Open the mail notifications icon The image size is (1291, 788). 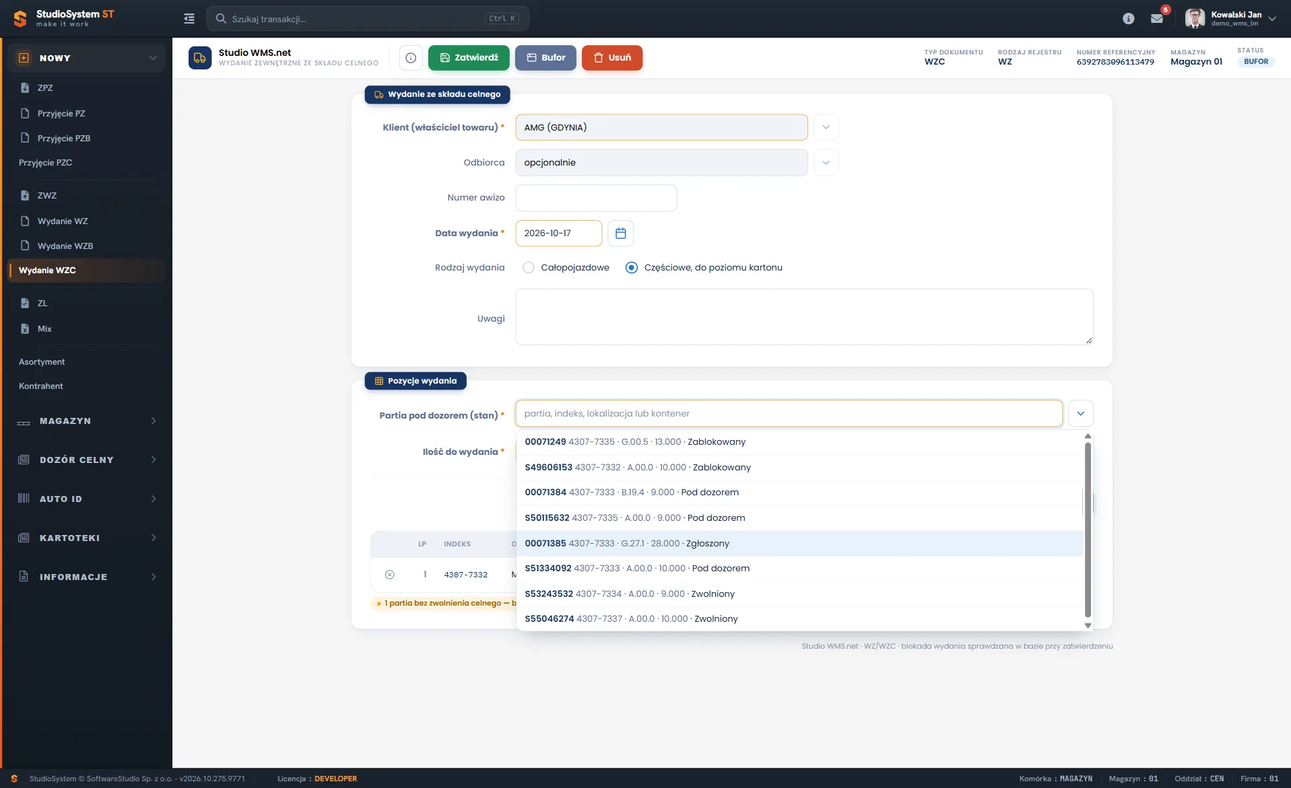pyautogui.click(x=1157, y=19)
